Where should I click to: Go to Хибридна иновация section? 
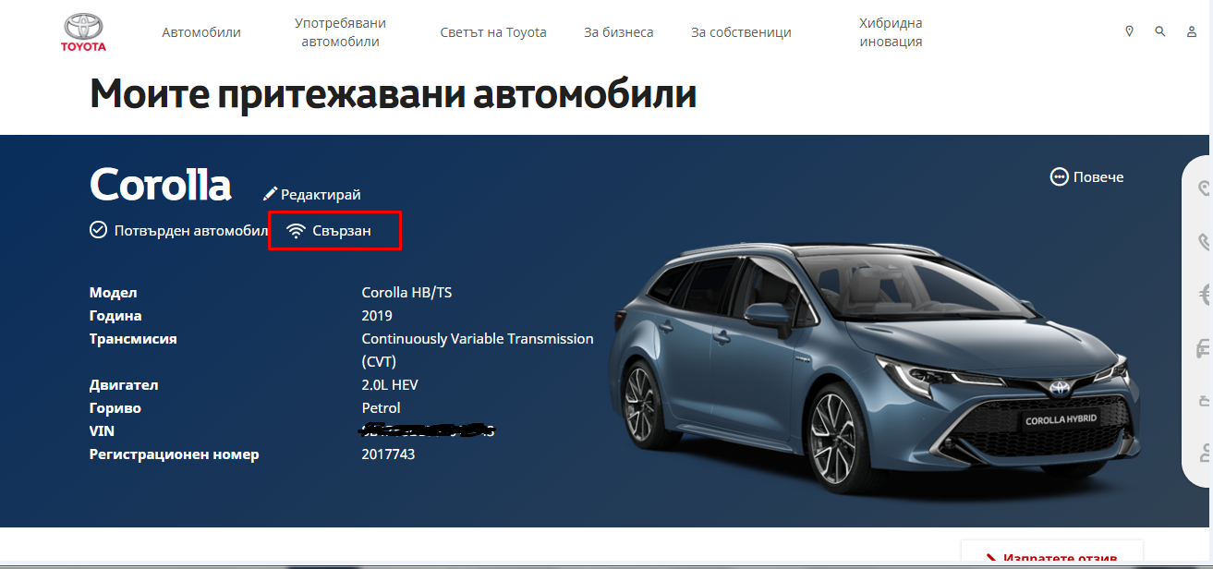click(x=891, y=32)
